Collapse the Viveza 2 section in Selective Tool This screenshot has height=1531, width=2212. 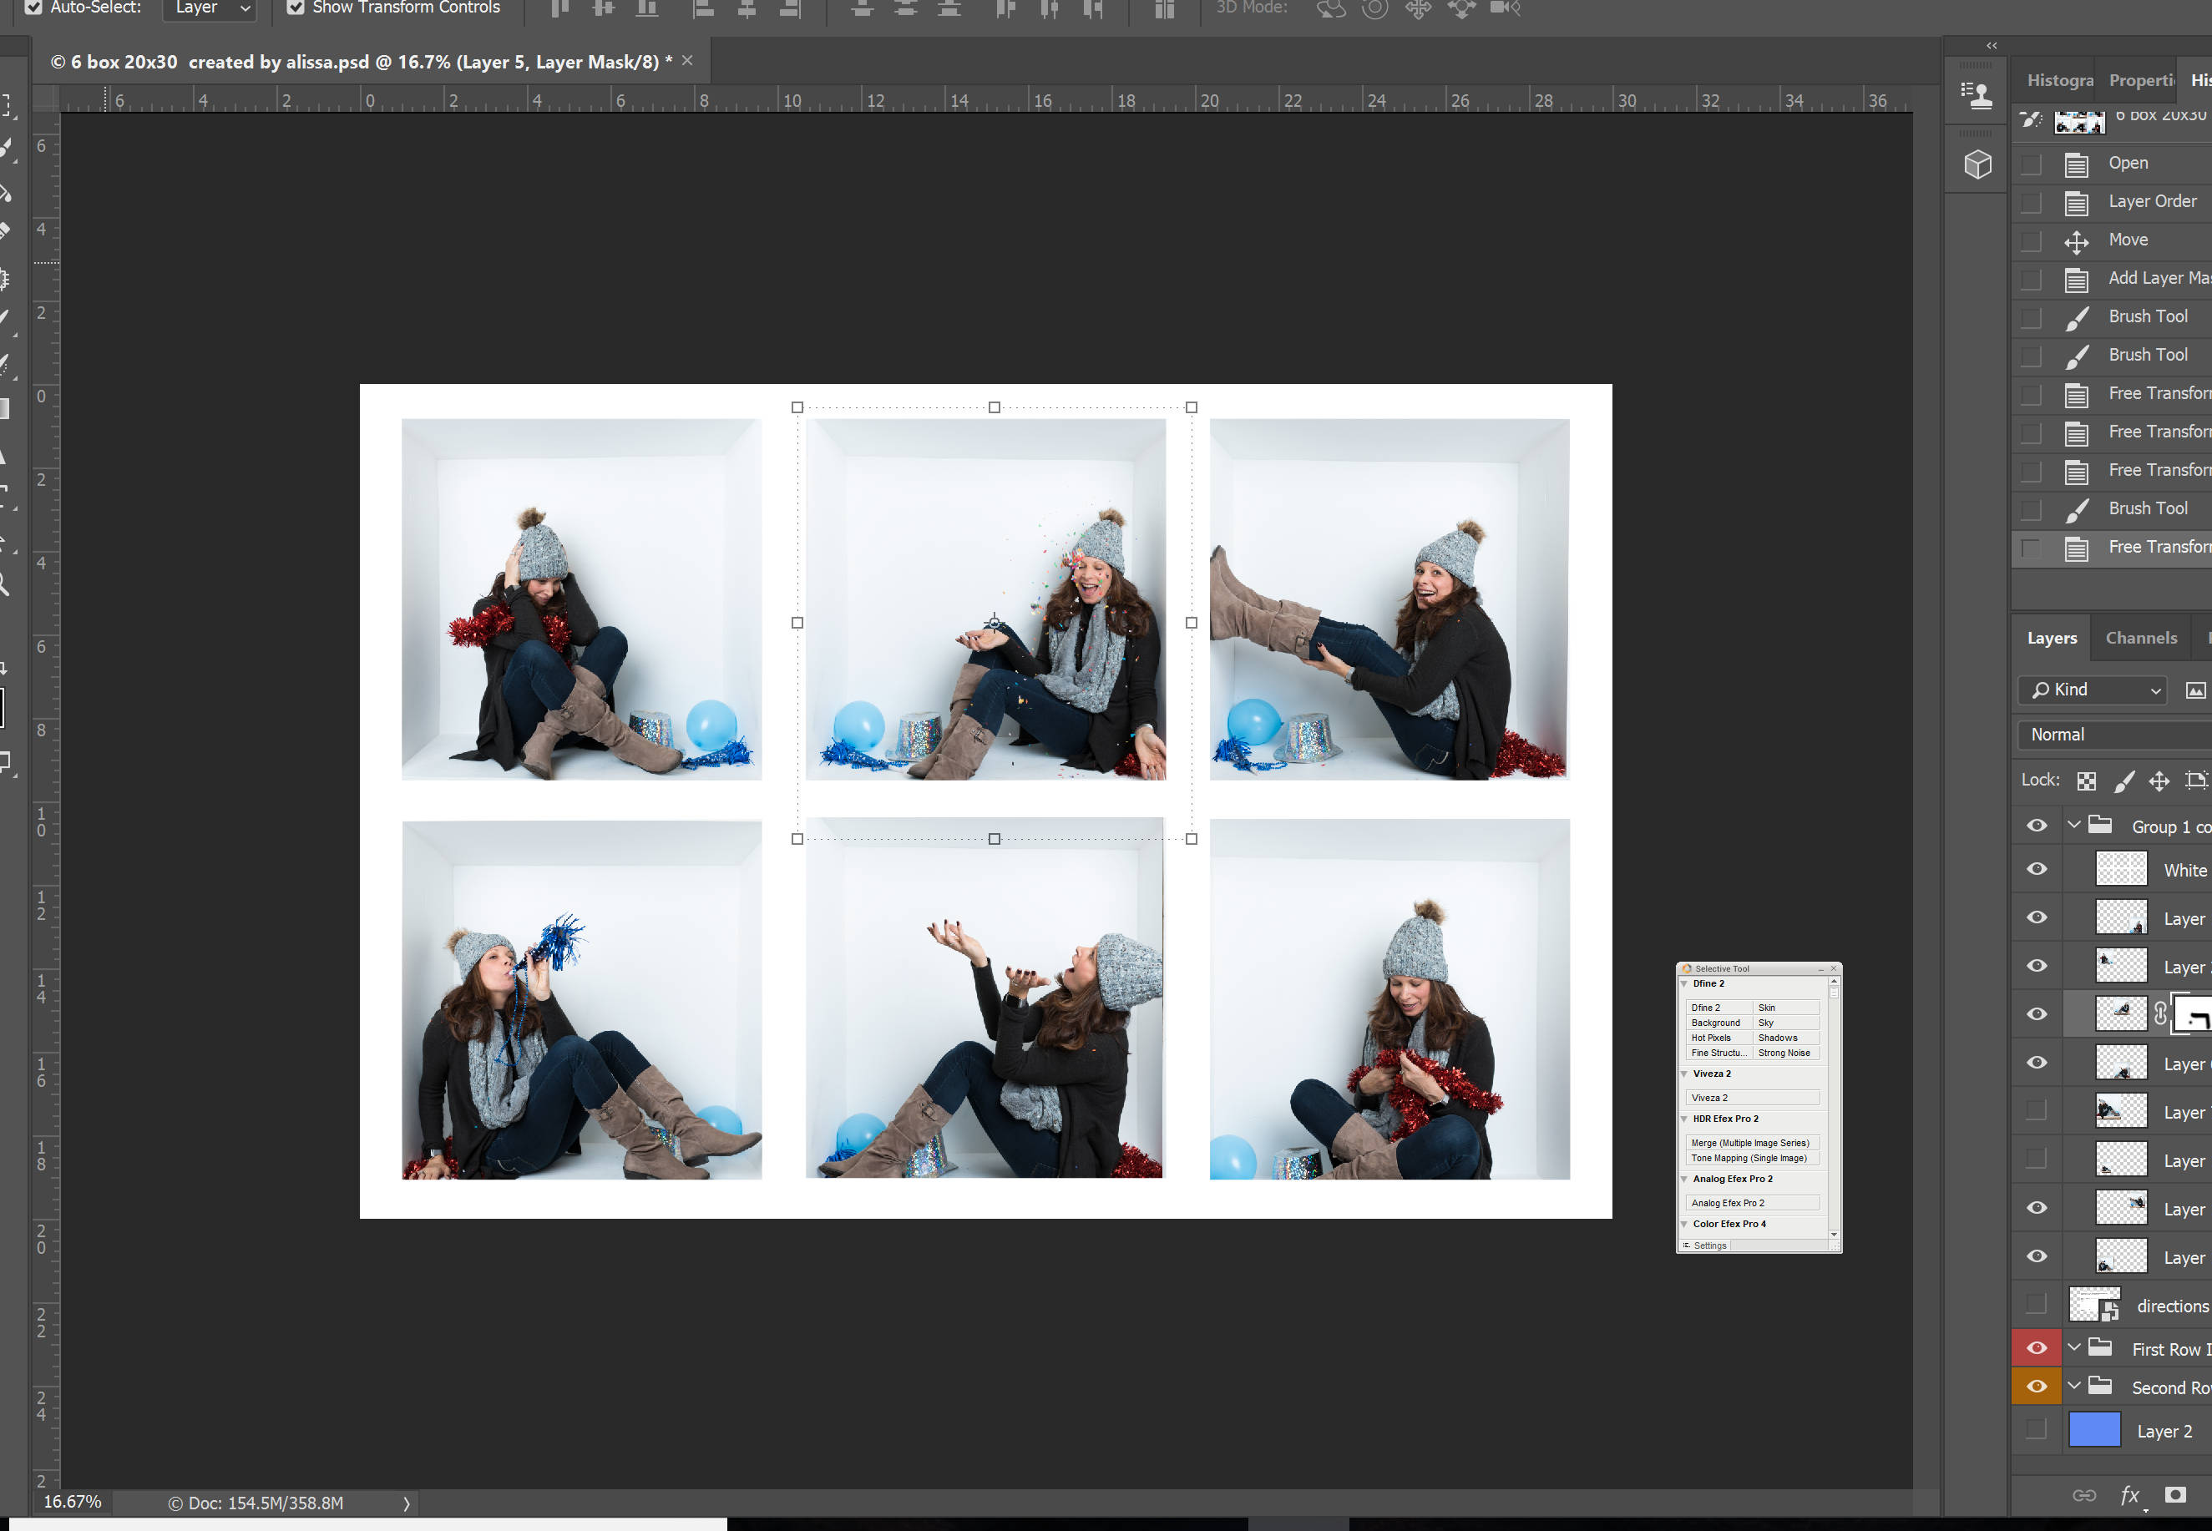tap(1684, 1074)
